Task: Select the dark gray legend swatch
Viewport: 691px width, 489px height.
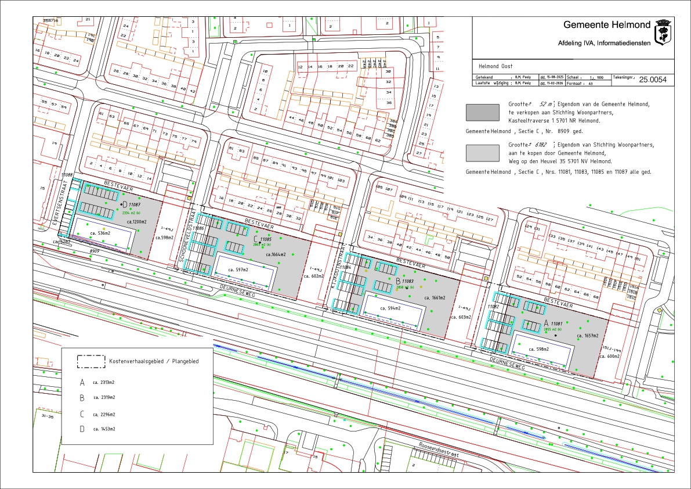Action: coord(482,112)
